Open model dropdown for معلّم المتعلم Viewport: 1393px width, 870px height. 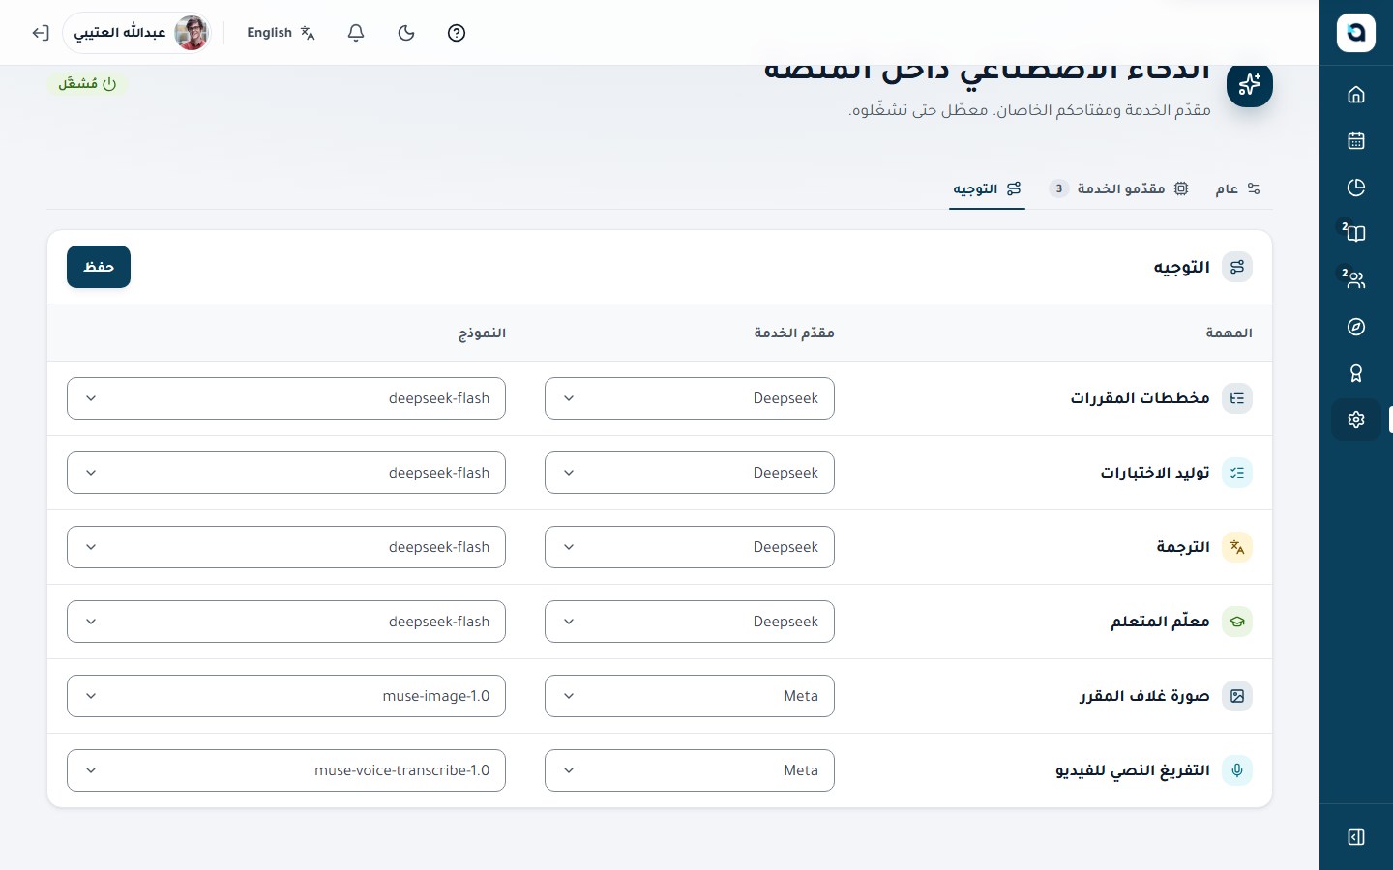pos(286,622)
